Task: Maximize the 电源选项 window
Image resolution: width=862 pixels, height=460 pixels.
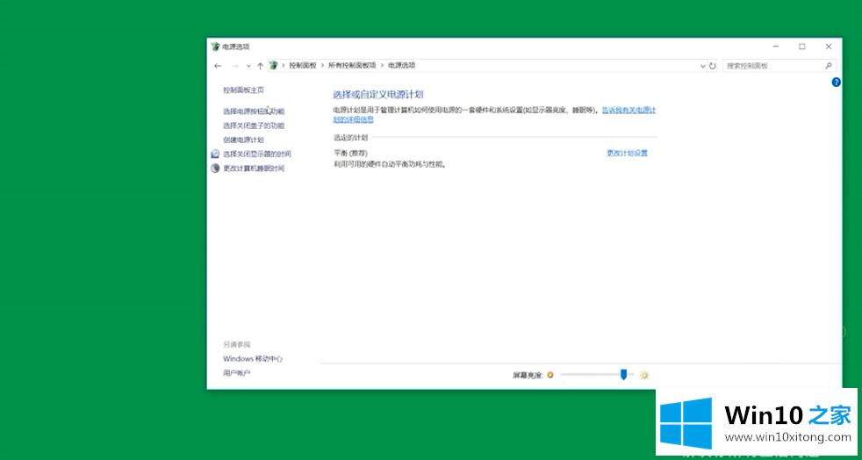Action: click(802, 47)
